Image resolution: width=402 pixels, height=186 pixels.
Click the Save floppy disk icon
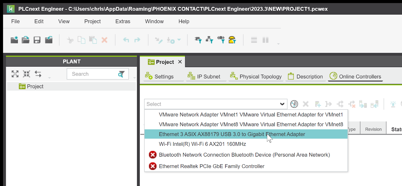[37, 40]
